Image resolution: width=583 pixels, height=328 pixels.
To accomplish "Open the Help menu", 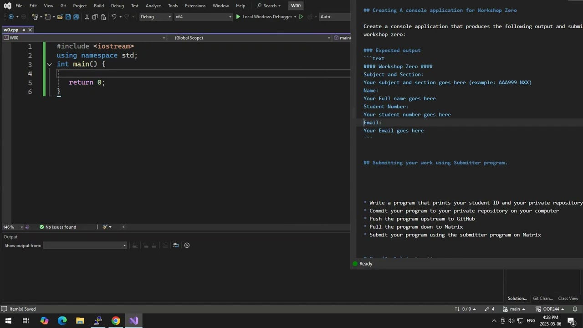I will (x=240, y=6).
